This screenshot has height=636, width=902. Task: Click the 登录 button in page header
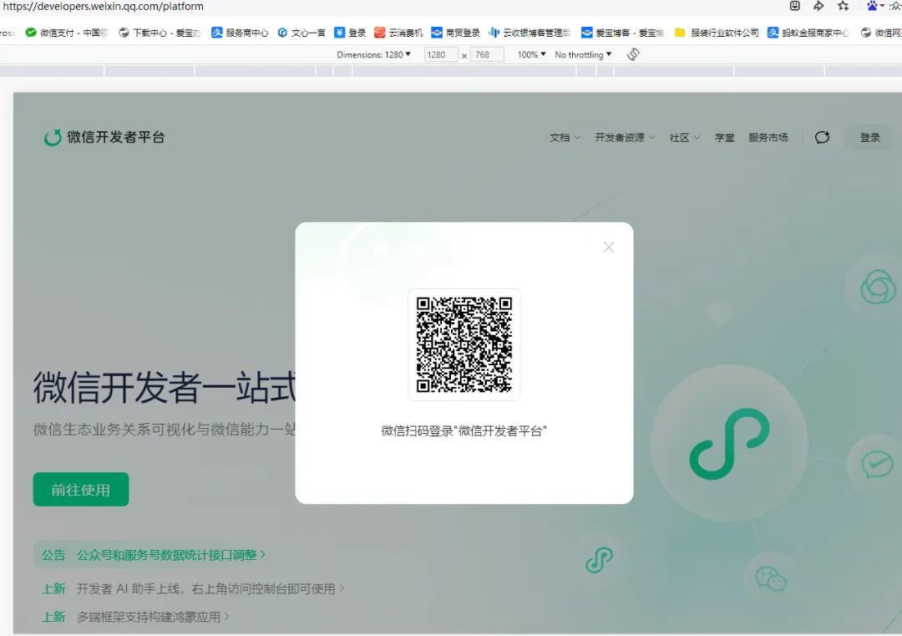(x=869, y=138)
